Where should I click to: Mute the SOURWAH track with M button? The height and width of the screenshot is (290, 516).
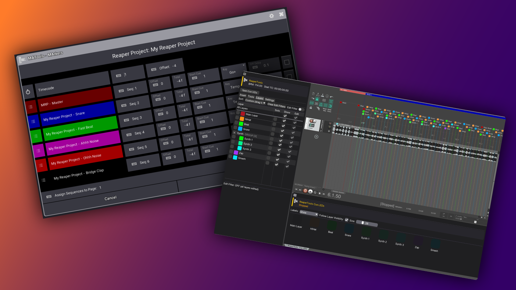330,123
